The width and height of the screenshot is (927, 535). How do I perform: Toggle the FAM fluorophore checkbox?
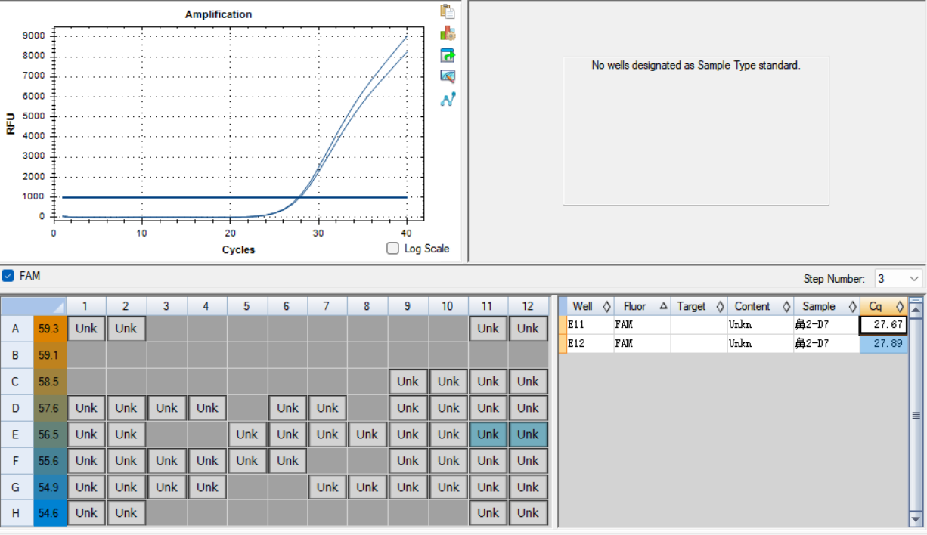(x=8, y=276)
